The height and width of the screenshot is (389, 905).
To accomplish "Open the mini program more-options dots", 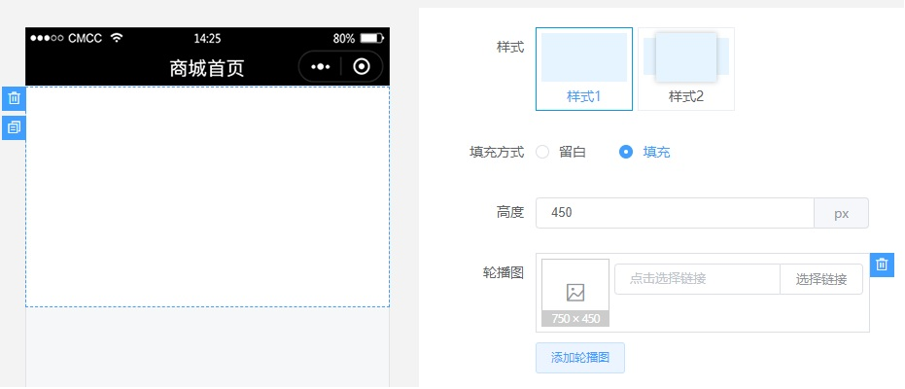I will pos(321,67).
